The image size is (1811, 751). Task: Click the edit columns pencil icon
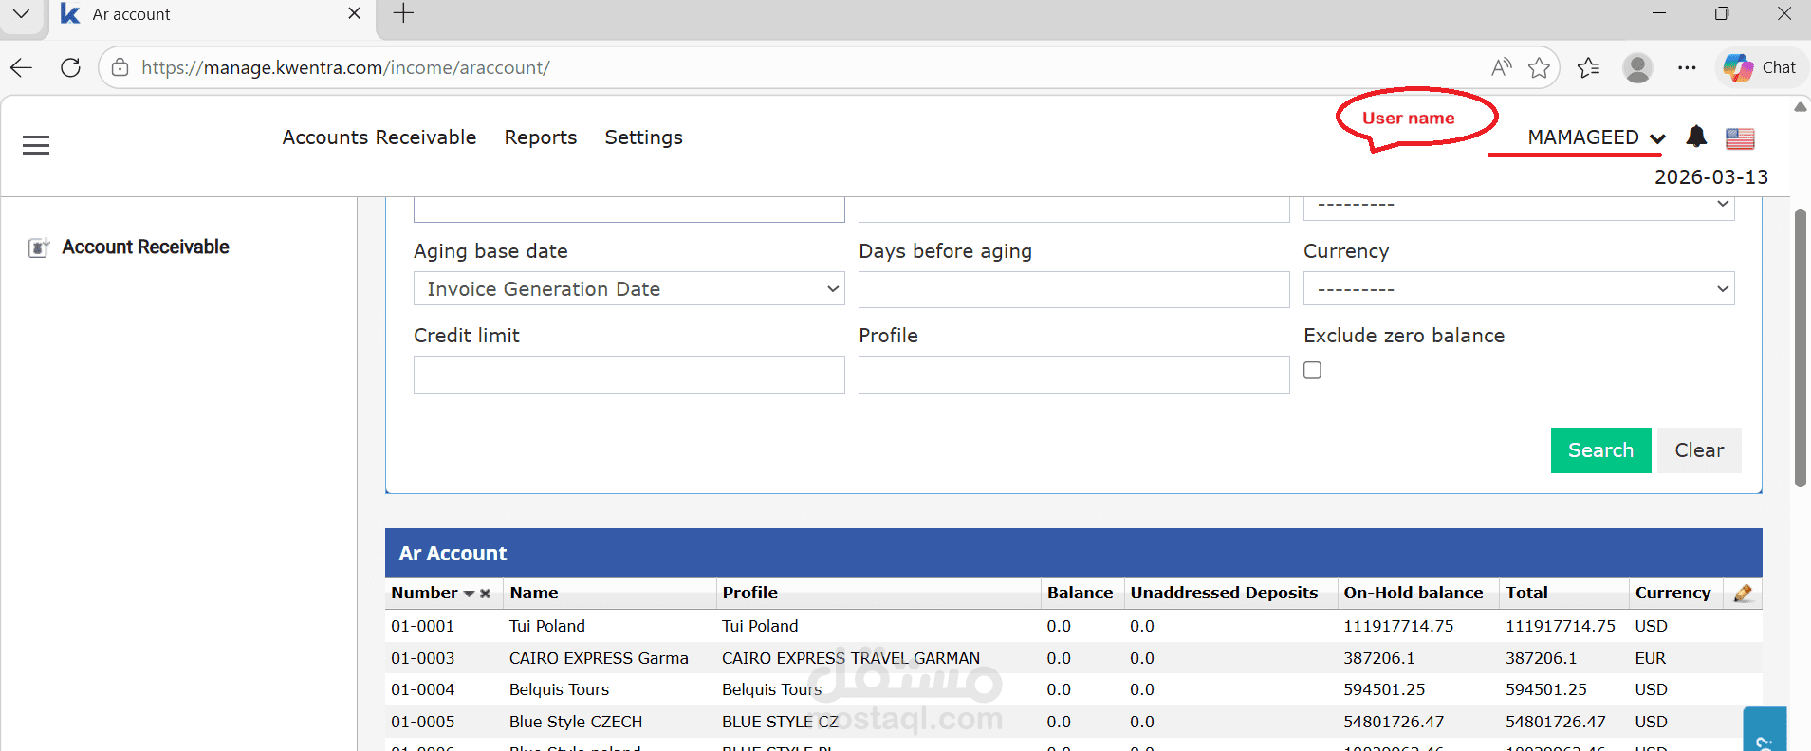(x=1743, y=594)
